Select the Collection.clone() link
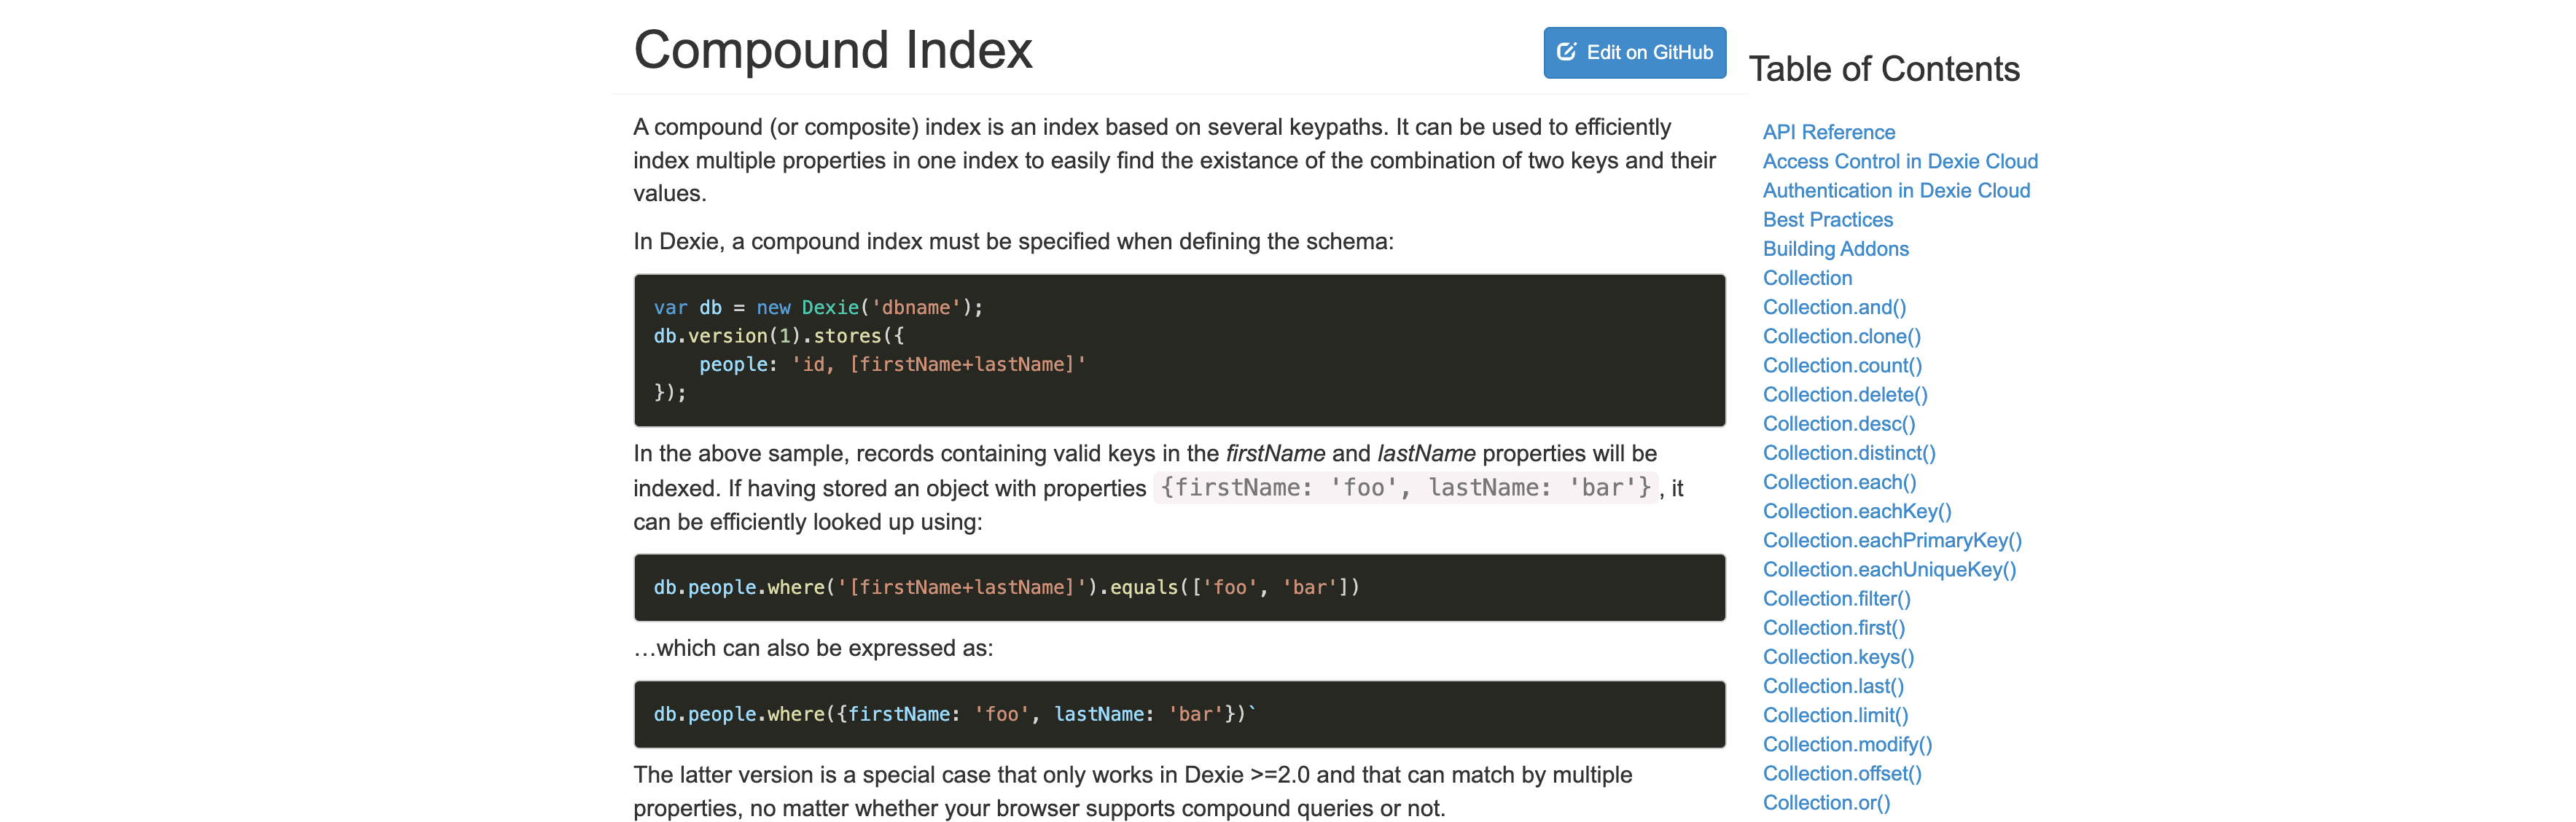 (x=1841, y=336)
